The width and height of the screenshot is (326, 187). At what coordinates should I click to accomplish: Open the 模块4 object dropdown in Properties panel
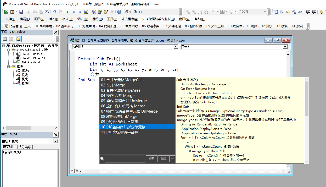[30, 141]
